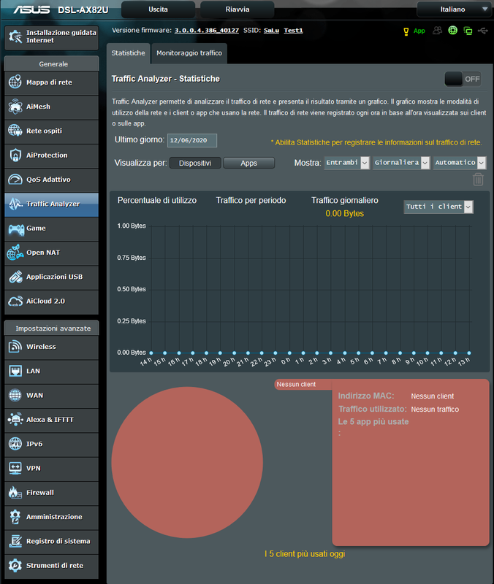Screen dimensions: 494x584
Task: Click the chart data point at 0h
Action: coord(289,353)
